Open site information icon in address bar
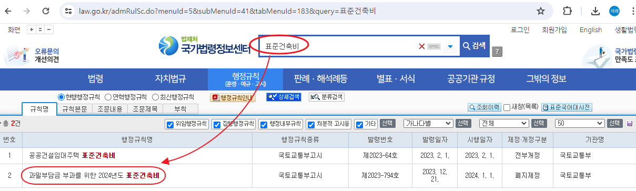 [68, 11]
